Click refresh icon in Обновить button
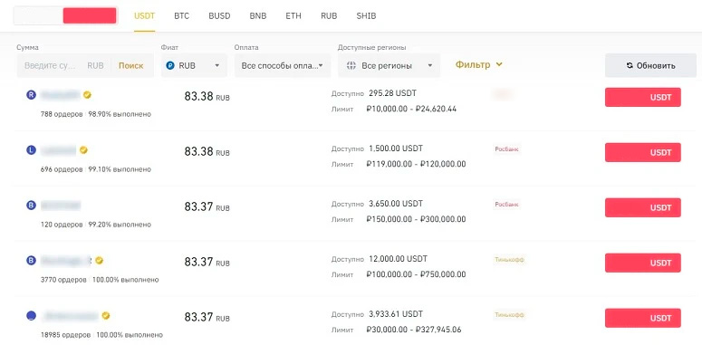Screen dimensions: 702x345 (630, 65)
